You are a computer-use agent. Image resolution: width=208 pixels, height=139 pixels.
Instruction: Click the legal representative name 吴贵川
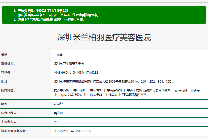pos(58,113)
